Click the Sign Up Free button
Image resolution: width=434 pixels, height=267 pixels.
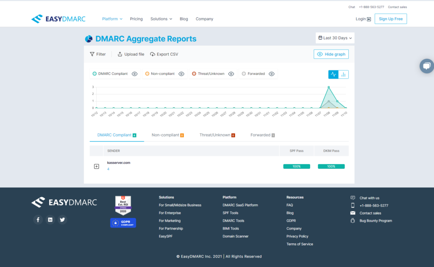(x=390, y=19)
